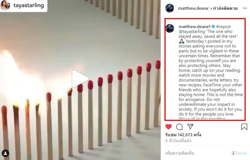Show tagged people via person icon
This screenshot has height=160, width=250.
5,153
